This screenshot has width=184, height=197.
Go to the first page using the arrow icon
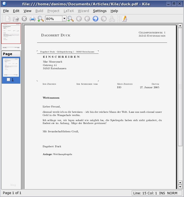[79, 19]
